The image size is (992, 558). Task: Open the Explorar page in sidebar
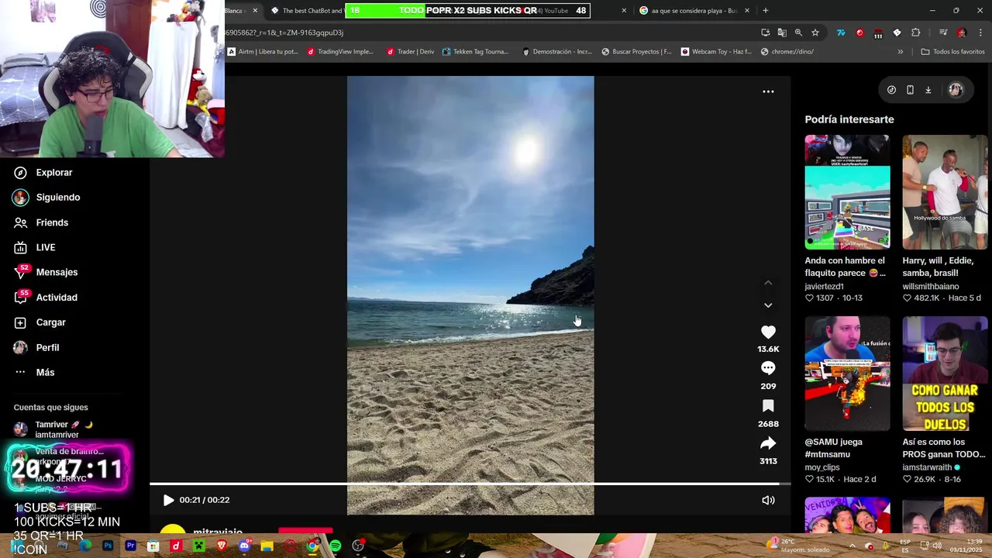coord(43,172)
